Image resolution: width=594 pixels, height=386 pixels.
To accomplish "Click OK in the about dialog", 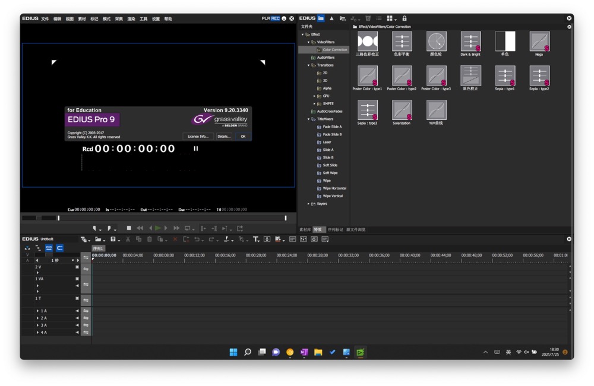I will coord(243,137).
